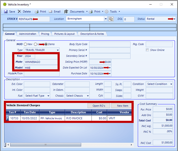Click the Email envelope icon

click(50, 12)
